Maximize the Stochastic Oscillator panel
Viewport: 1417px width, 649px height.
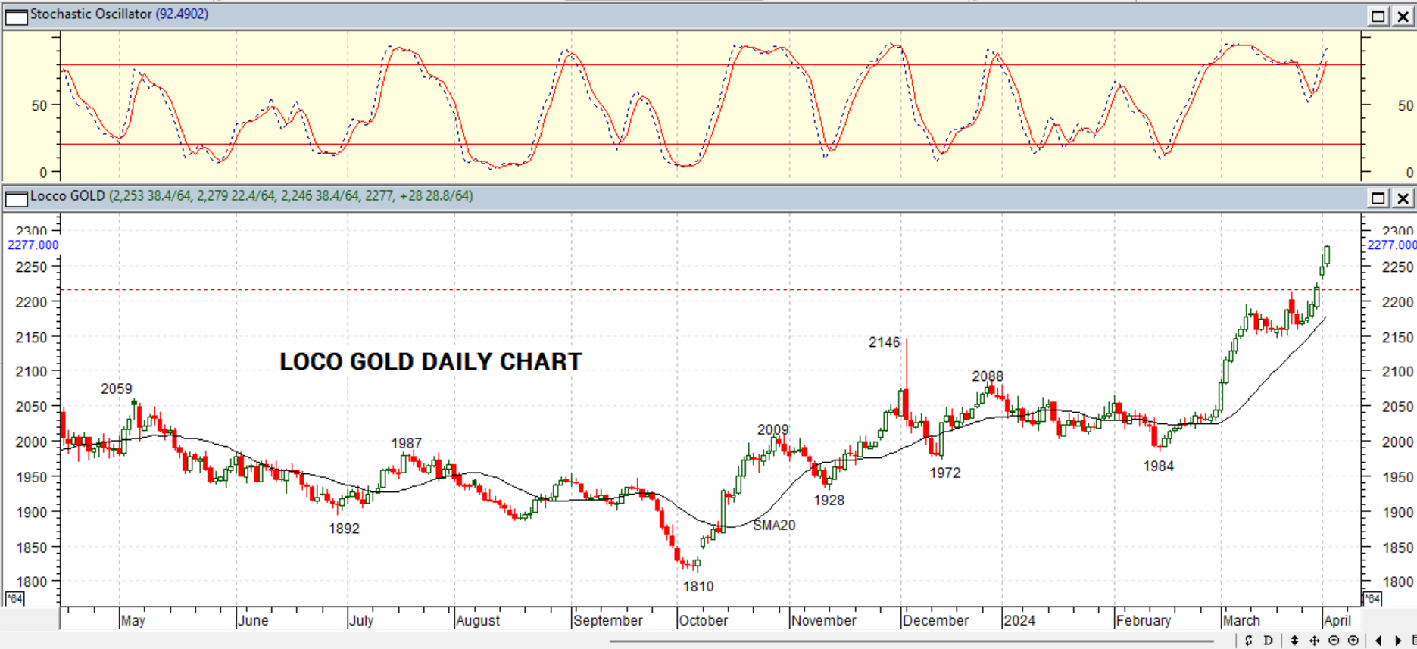(x=1378, y=16)
